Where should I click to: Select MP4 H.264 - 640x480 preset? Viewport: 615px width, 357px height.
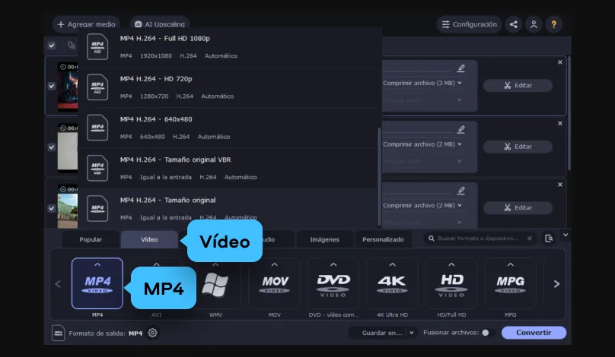coord(229,128)
